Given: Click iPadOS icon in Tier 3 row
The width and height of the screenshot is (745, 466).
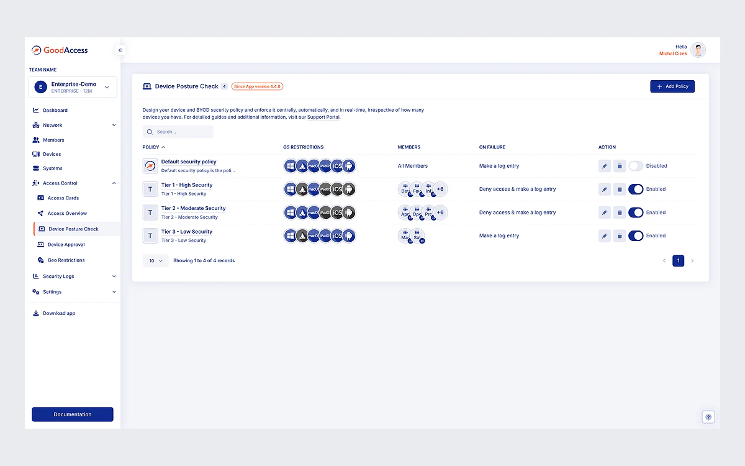Looking at the screenshot, I should 325,235.
